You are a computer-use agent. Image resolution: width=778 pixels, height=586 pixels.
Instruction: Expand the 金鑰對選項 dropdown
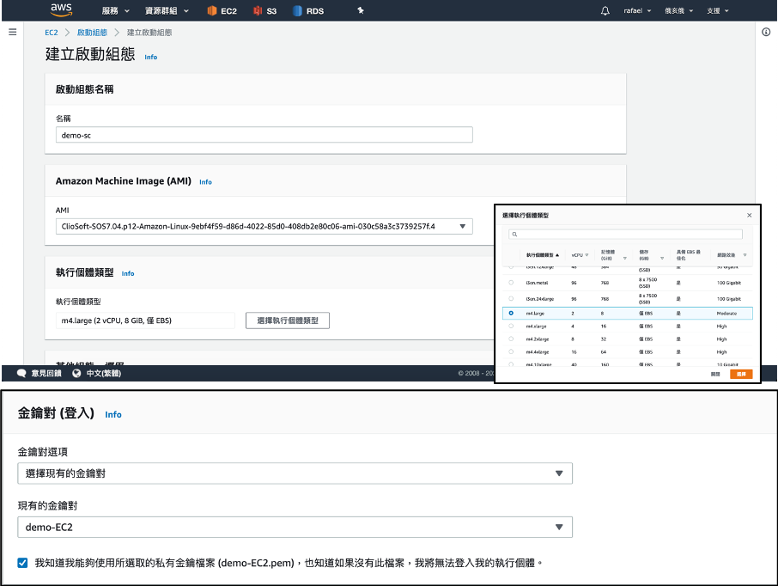[x=295, y=473]
